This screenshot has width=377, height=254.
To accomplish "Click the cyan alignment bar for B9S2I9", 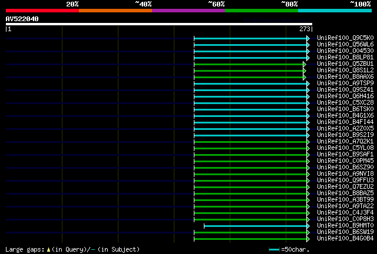I will pos(250,136).
